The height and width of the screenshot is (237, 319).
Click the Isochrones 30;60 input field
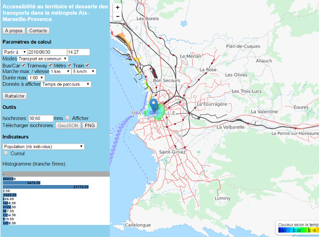pos(41,118)
